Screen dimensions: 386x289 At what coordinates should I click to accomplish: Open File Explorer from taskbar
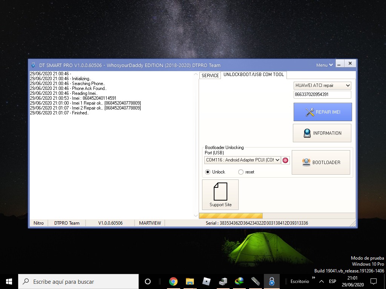[190, 281]
